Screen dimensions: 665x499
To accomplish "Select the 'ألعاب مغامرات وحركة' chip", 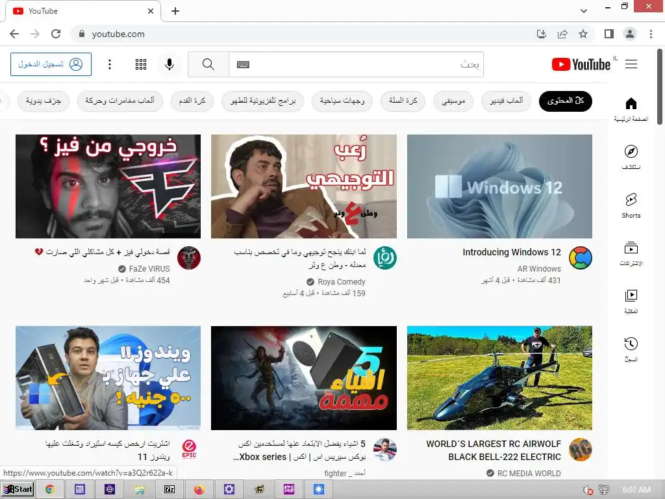I will pyautogui.click(x=120, y=101).
